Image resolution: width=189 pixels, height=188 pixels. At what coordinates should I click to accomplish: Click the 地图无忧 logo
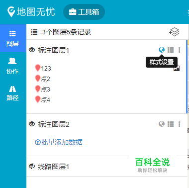tap(31, 12)
